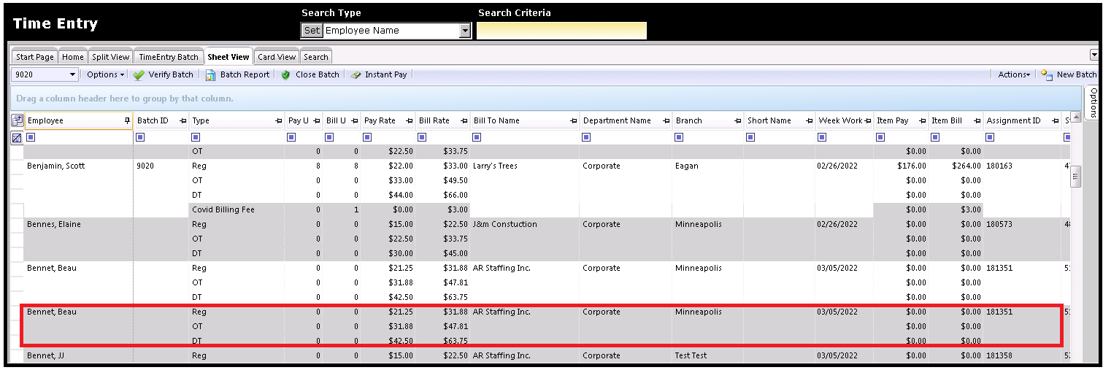Image resolution: width=1103 pixels, height=370 pixels.
Task: Open the batch 9020 combo box
Action: 45,74
